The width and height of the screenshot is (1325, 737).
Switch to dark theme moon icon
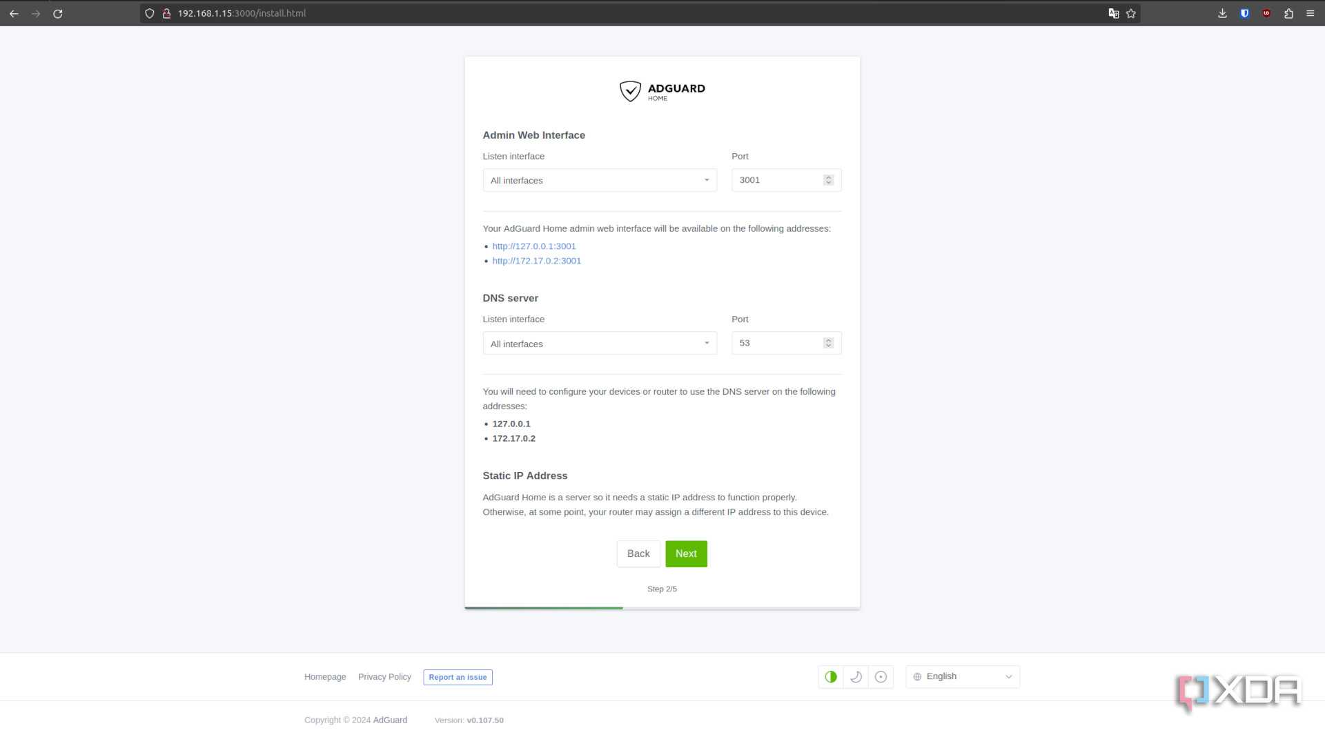click(856, 677)
